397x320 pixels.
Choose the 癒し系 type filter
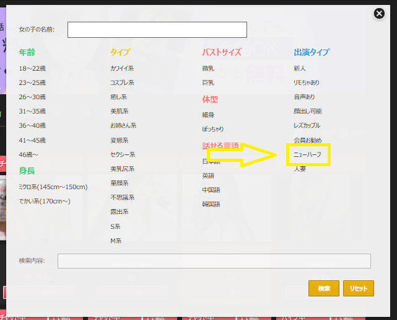[119, 97]
